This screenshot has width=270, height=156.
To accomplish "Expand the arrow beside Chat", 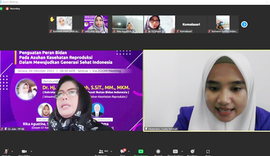I will click(x=129, y=151).
